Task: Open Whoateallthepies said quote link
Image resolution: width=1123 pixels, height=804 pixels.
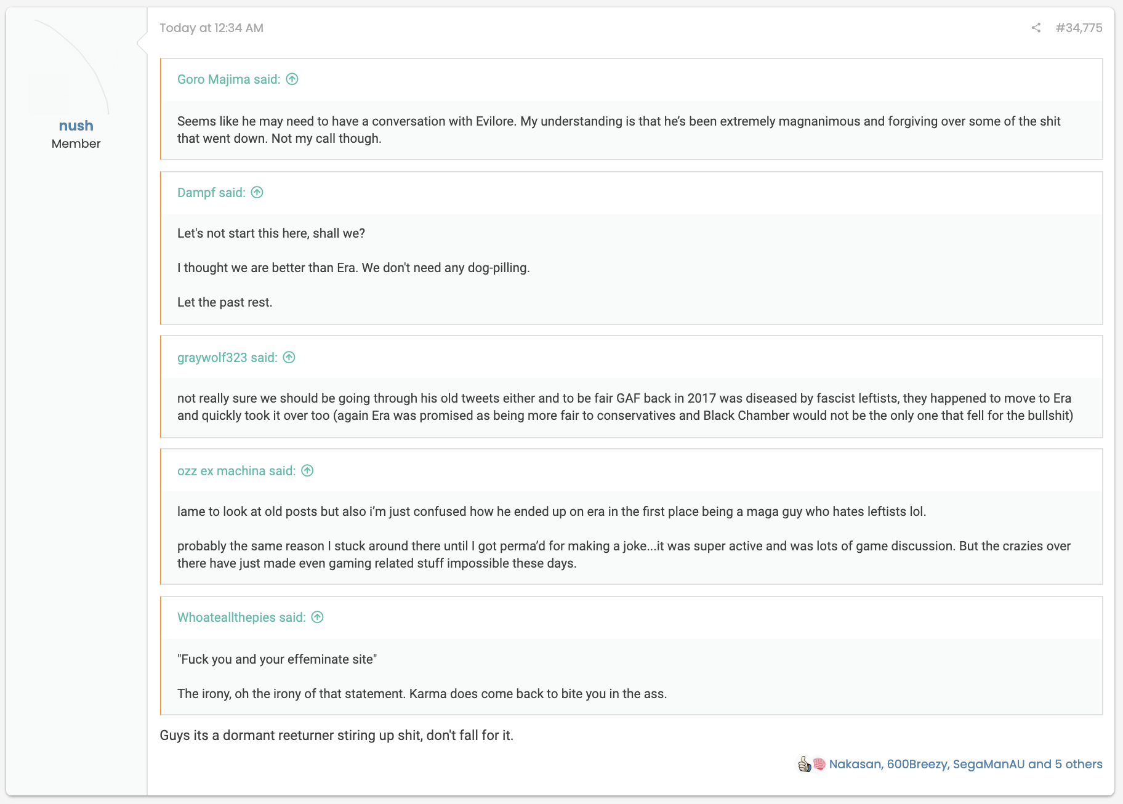Action: [241, 617]
